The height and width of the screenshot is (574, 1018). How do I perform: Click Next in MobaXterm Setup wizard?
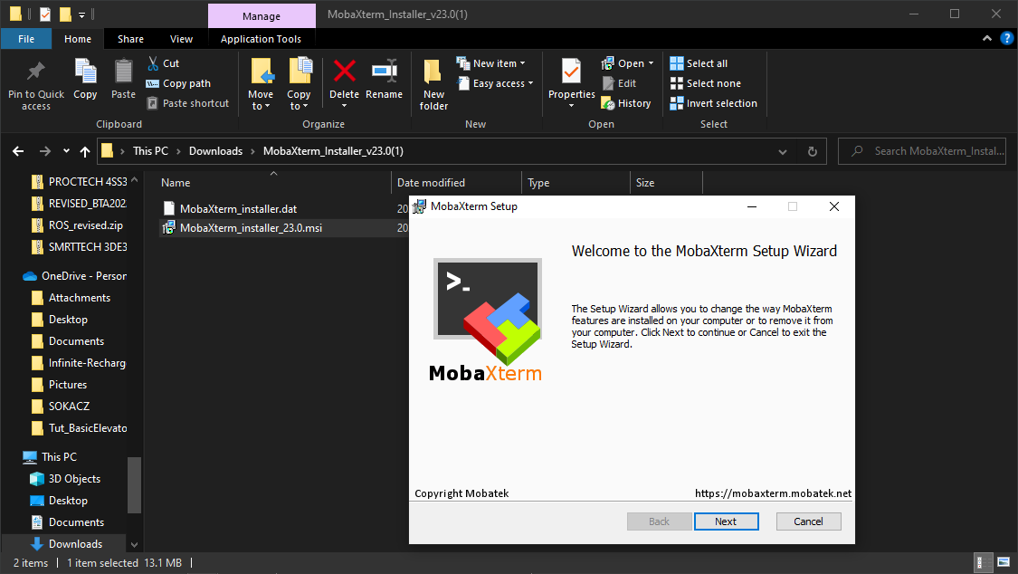tap(725, 521)
